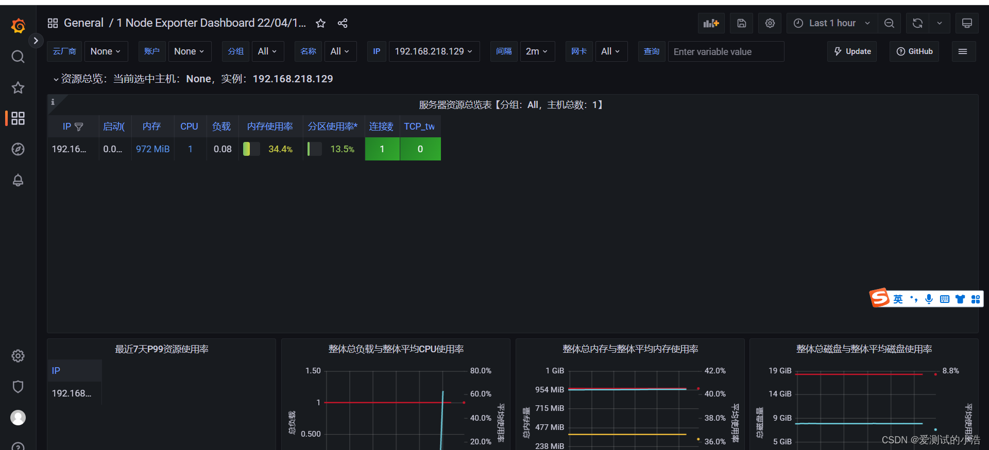Click the Update link button
Screen dimensions: 989x450
[x=852, y=51]
